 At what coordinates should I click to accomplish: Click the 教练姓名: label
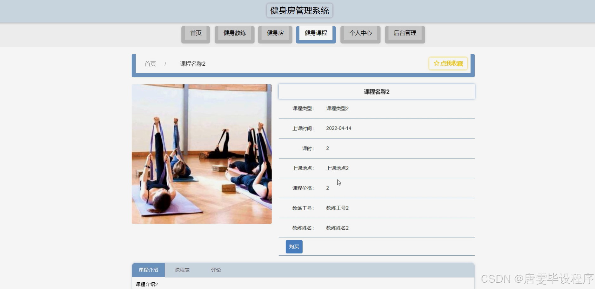click(x=303, y=228)
